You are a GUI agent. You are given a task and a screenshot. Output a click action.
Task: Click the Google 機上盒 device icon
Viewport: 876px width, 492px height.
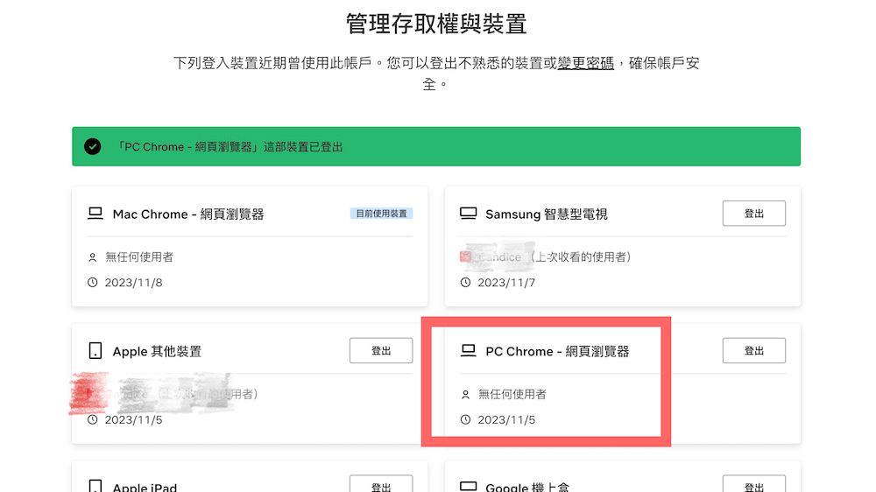tap(469, 487)
